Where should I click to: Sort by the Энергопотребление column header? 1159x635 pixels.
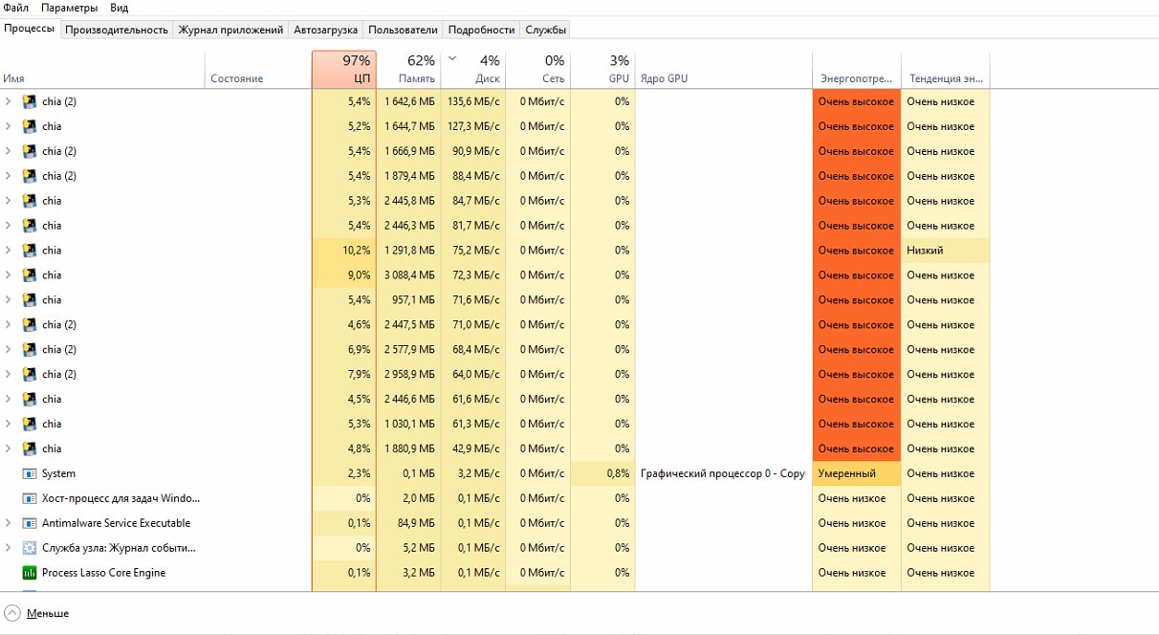click(857, 70)
